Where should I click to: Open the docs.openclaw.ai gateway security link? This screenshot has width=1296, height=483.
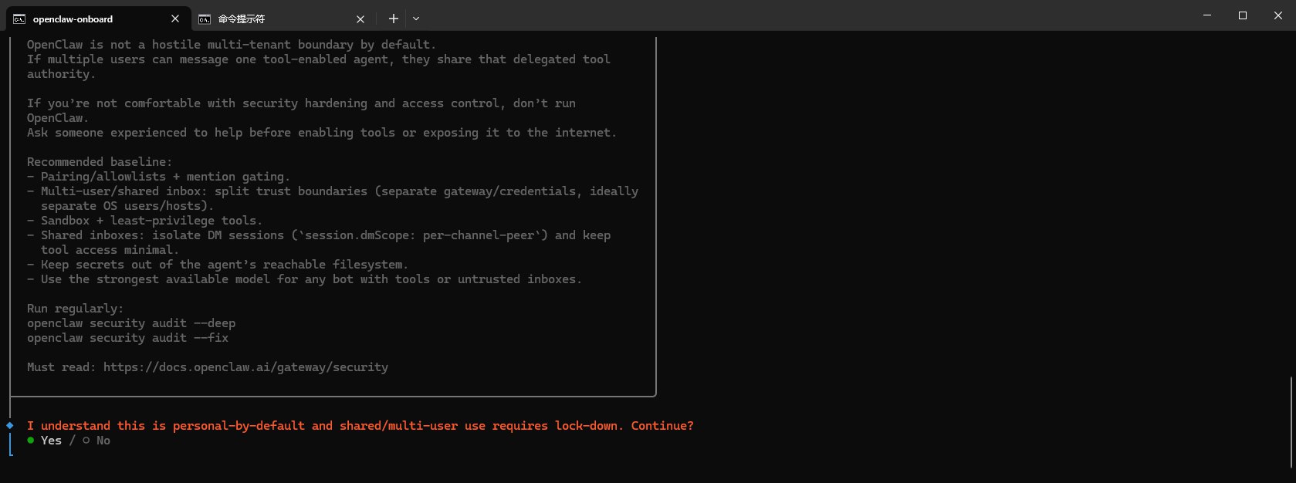click(x=245, y=367)
